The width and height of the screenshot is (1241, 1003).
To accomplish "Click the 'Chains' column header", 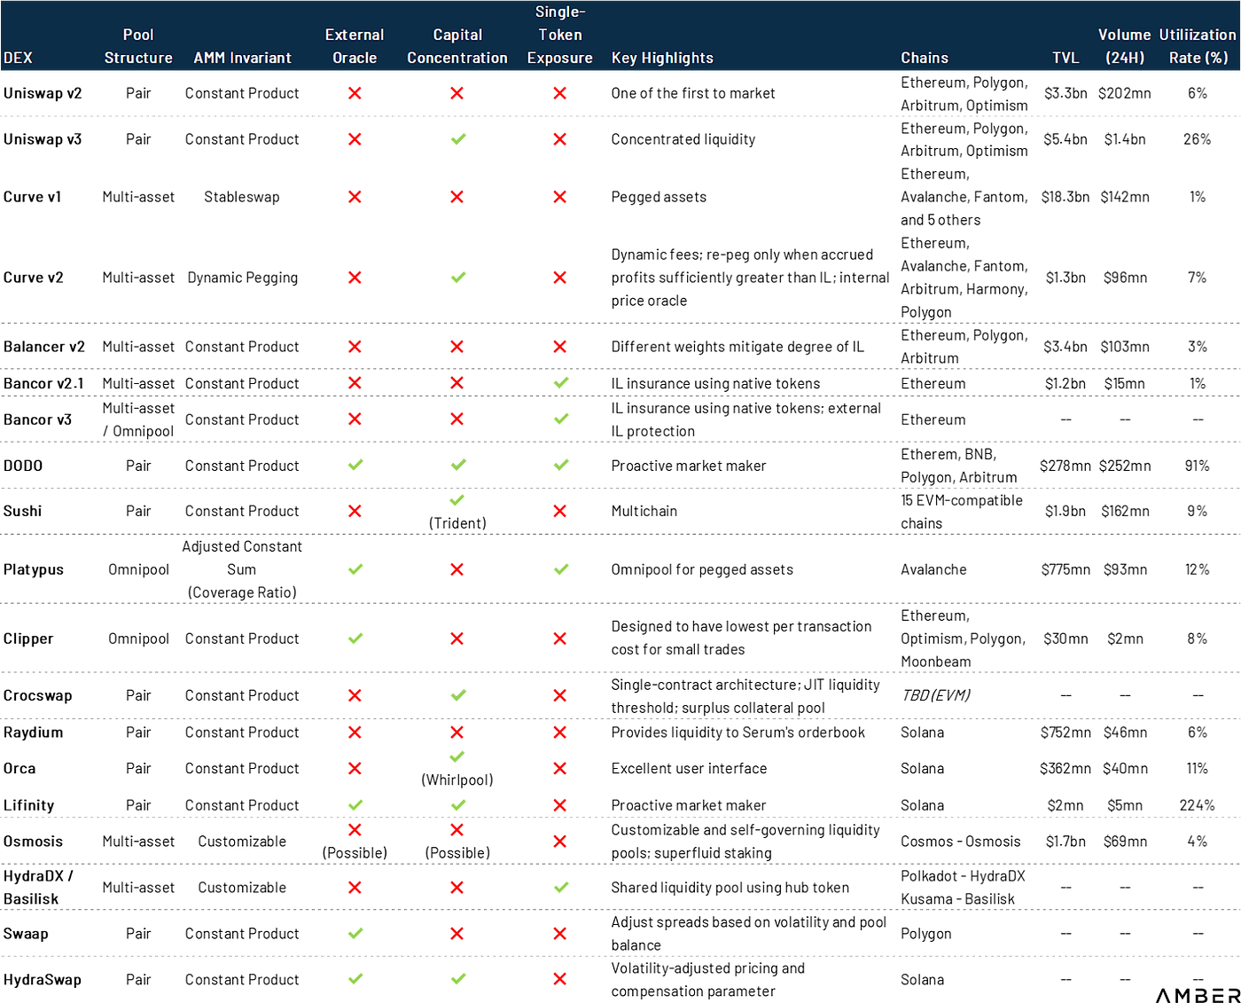I will click(x=925, y=58).
